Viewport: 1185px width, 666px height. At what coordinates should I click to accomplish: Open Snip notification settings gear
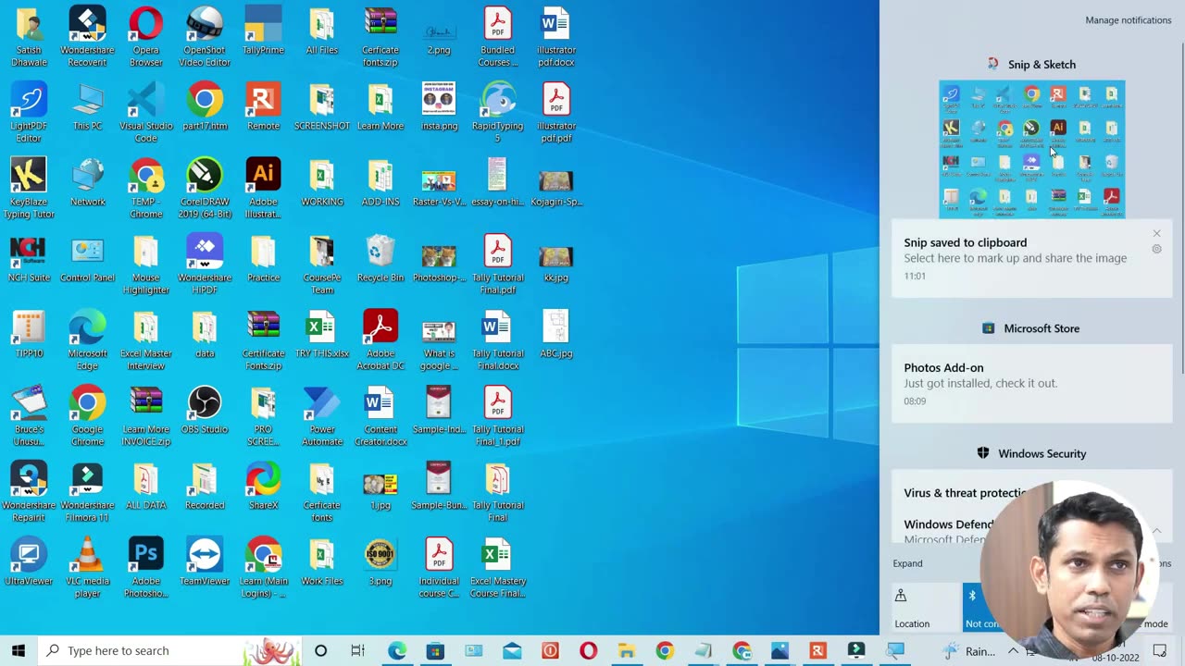[1156, 249]
